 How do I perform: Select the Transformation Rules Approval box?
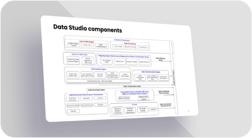[163, 78]
